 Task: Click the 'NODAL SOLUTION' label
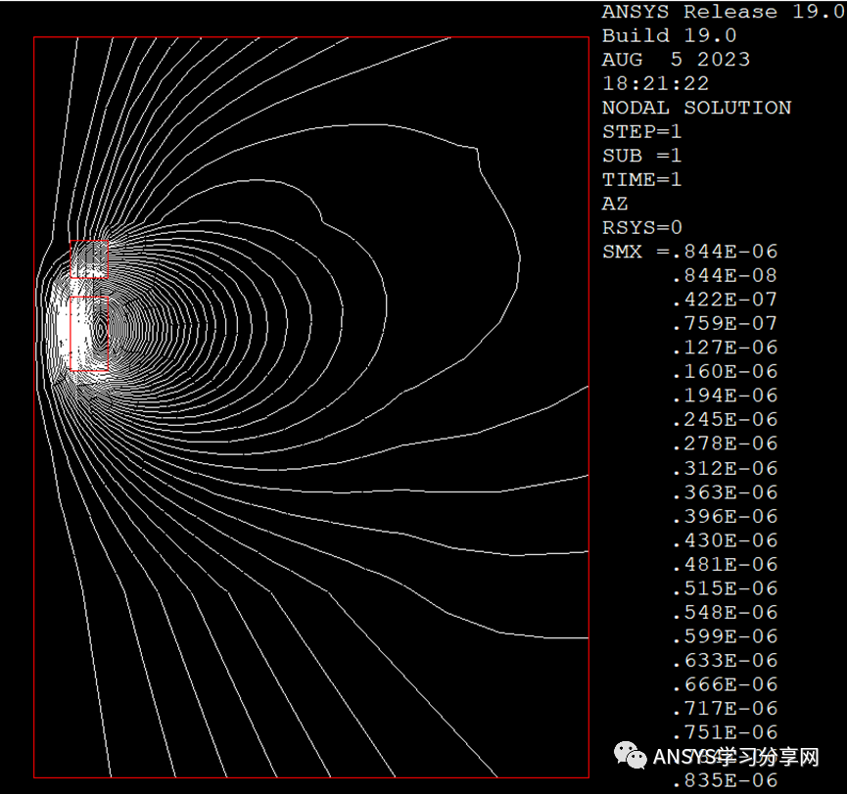[x=697, y=108]
